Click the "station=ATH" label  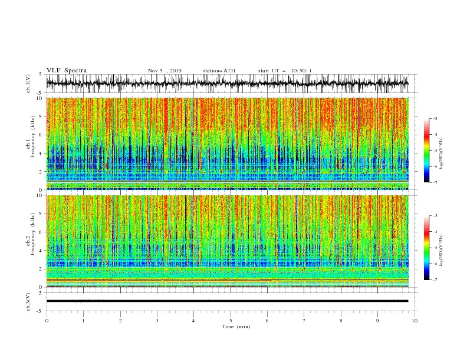(x=219, y=71)
